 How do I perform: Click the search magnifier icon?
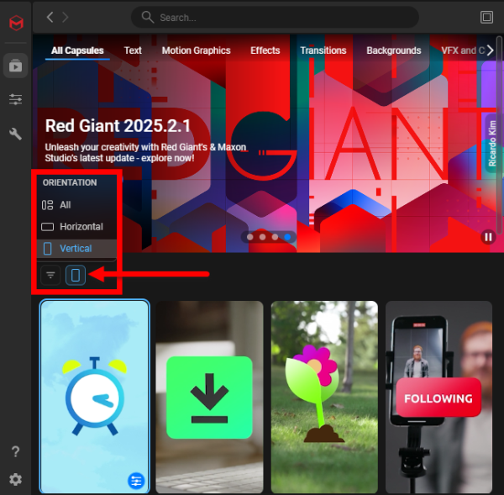[148, 17]
